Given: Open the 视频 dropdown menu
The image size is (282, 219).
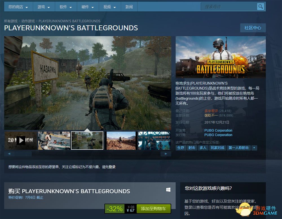Looking at the screenshot, I should click(110, 7).
